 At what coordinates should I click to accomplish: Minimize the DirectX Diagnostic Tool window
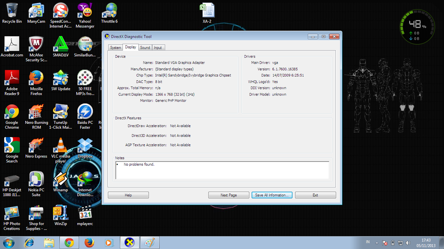coord(313,36)
